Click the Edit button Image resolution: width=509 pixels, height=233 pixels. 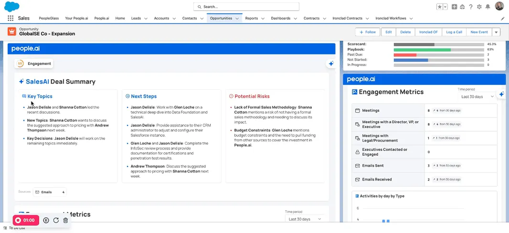389,32
